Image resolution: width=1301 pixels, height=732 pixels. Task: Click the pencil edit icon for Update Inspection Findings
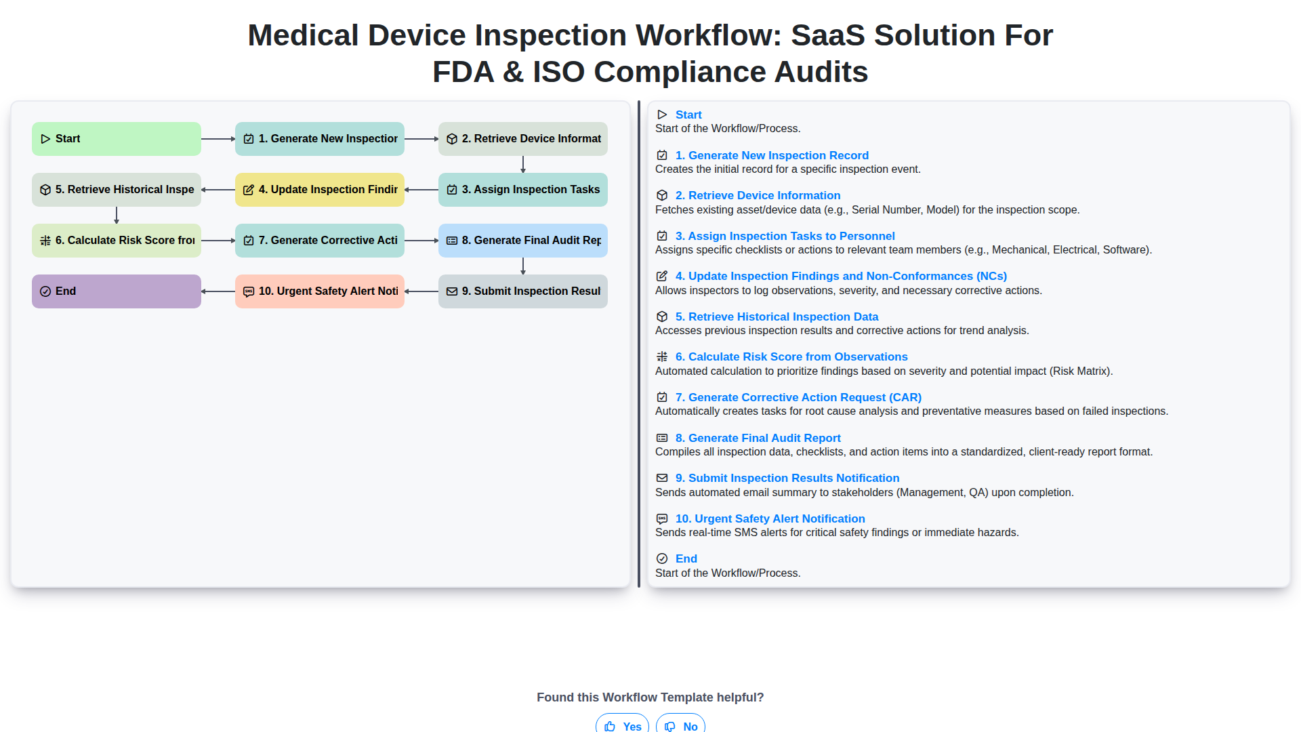click(x=662, y=276)
